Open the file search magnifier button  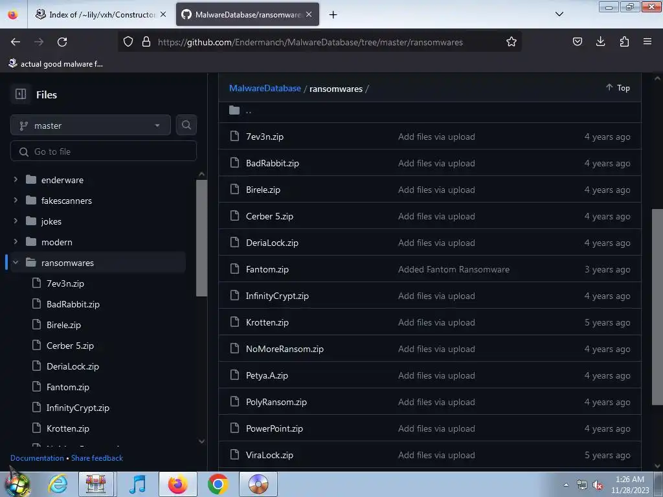[186, 125]
